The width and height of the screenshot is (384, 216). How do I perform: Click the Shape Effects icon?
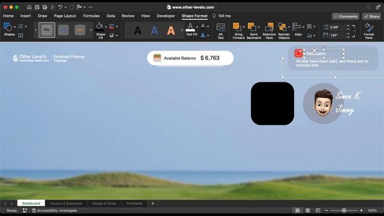112,35
